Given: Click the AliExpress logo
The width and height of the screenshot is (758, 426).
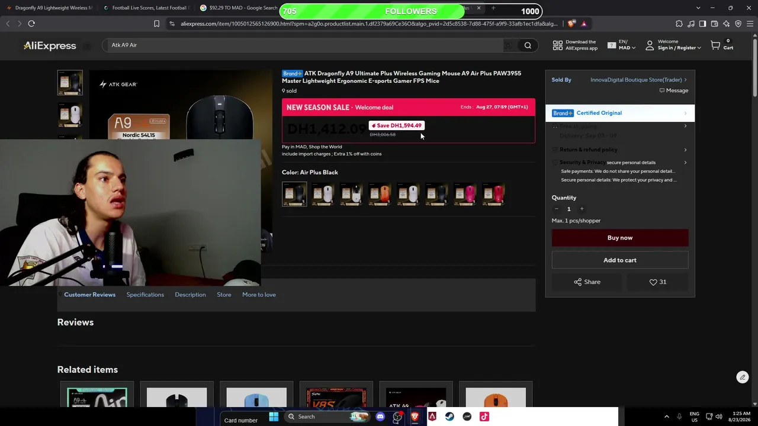Looking at the screenshot, I should [x=50, y=46].
